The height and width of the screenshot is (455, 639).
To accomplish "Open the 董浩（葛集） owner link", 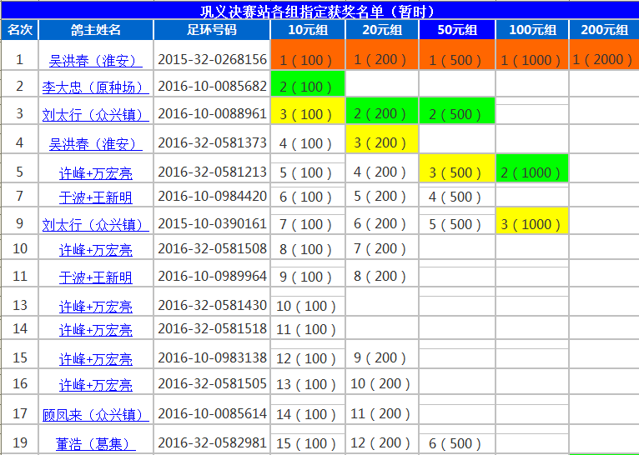I will 95,443.
